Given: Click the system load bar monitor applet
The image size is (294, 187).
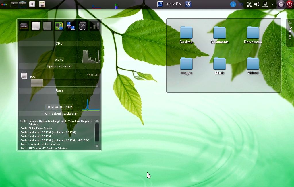Looking at the screenshot, I should pyautogui.click(x=116, y=6).
